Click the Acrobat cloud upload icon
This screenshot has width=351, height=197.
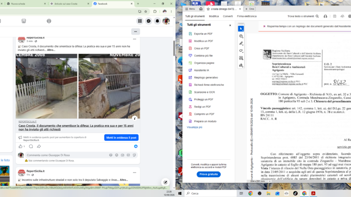[342, 16]
